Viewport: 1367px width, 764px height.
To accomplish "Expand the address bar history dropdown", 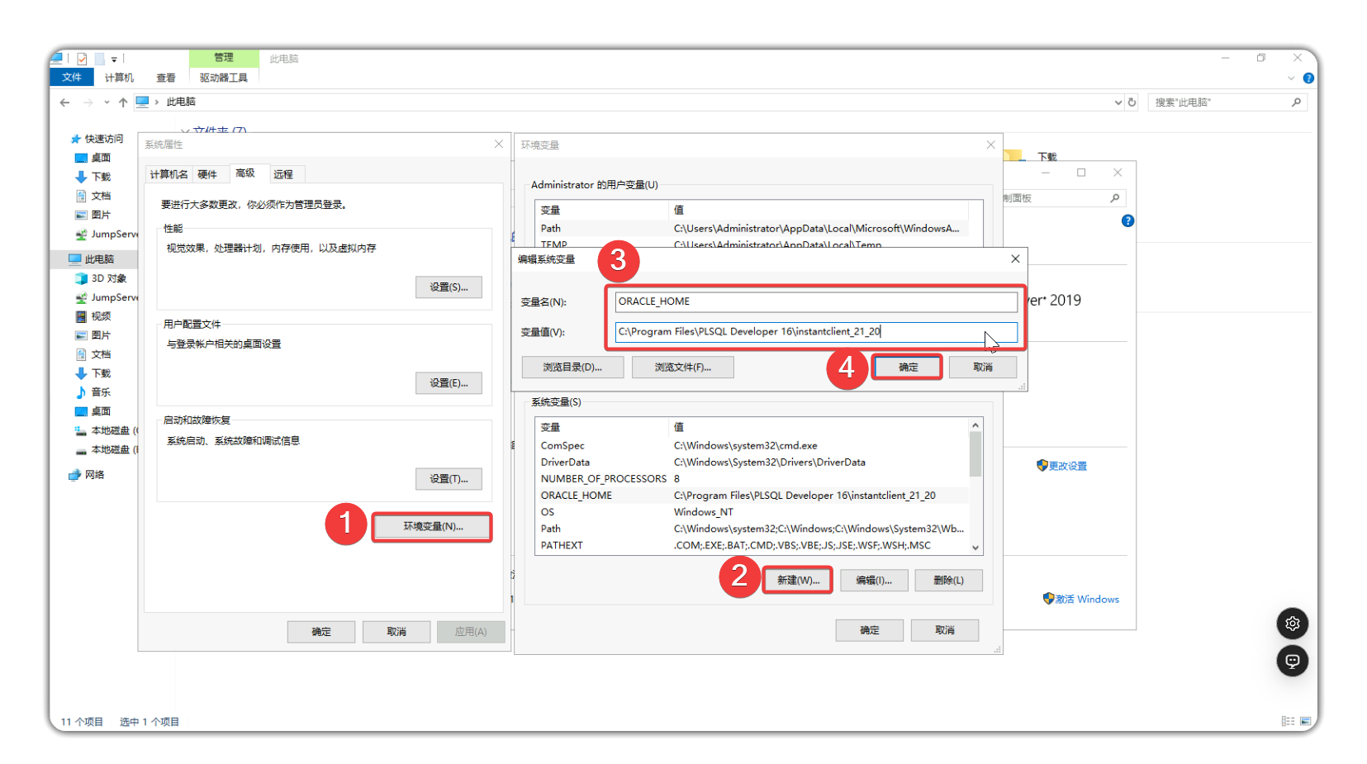I will (x=1118, y=102).
